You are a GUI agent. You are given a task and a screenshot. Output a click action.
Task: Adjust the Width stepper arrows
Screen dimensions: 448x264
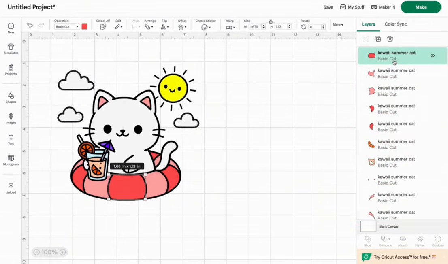coord(263,27)
